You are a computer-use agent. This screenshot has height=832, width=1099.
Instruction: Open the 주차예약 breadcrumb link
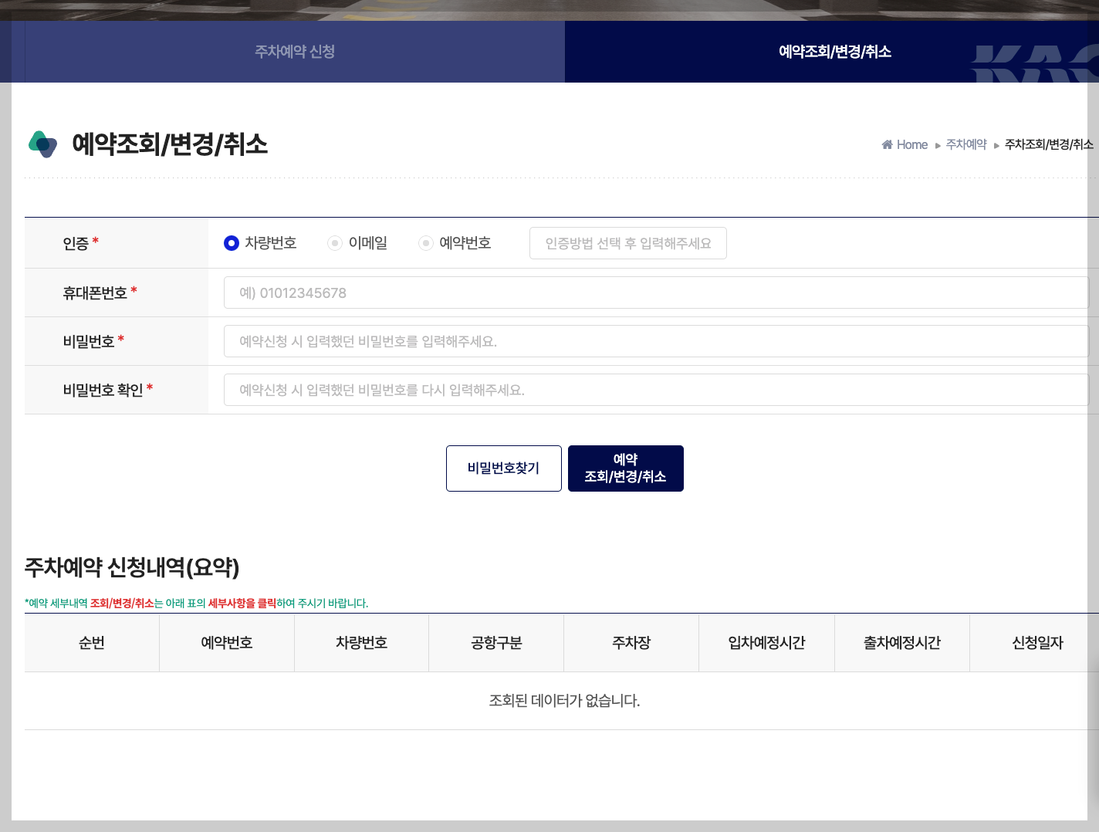965,144
